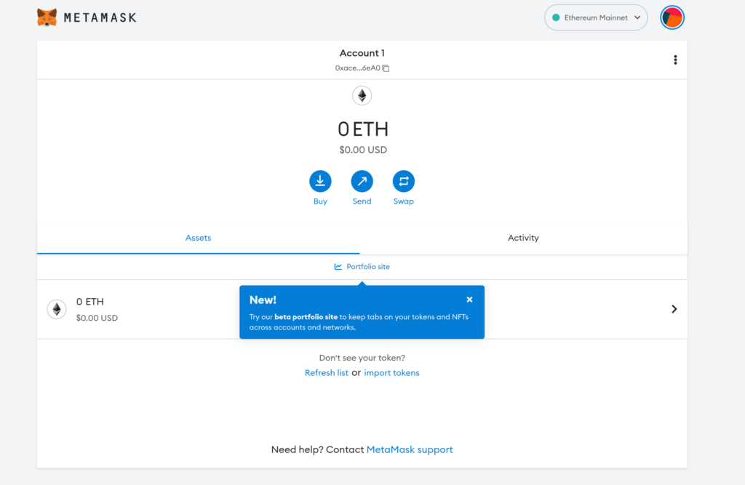Screen dimensions: 745x485
Task: Click the Account 1 name
Action: point(362,53)
